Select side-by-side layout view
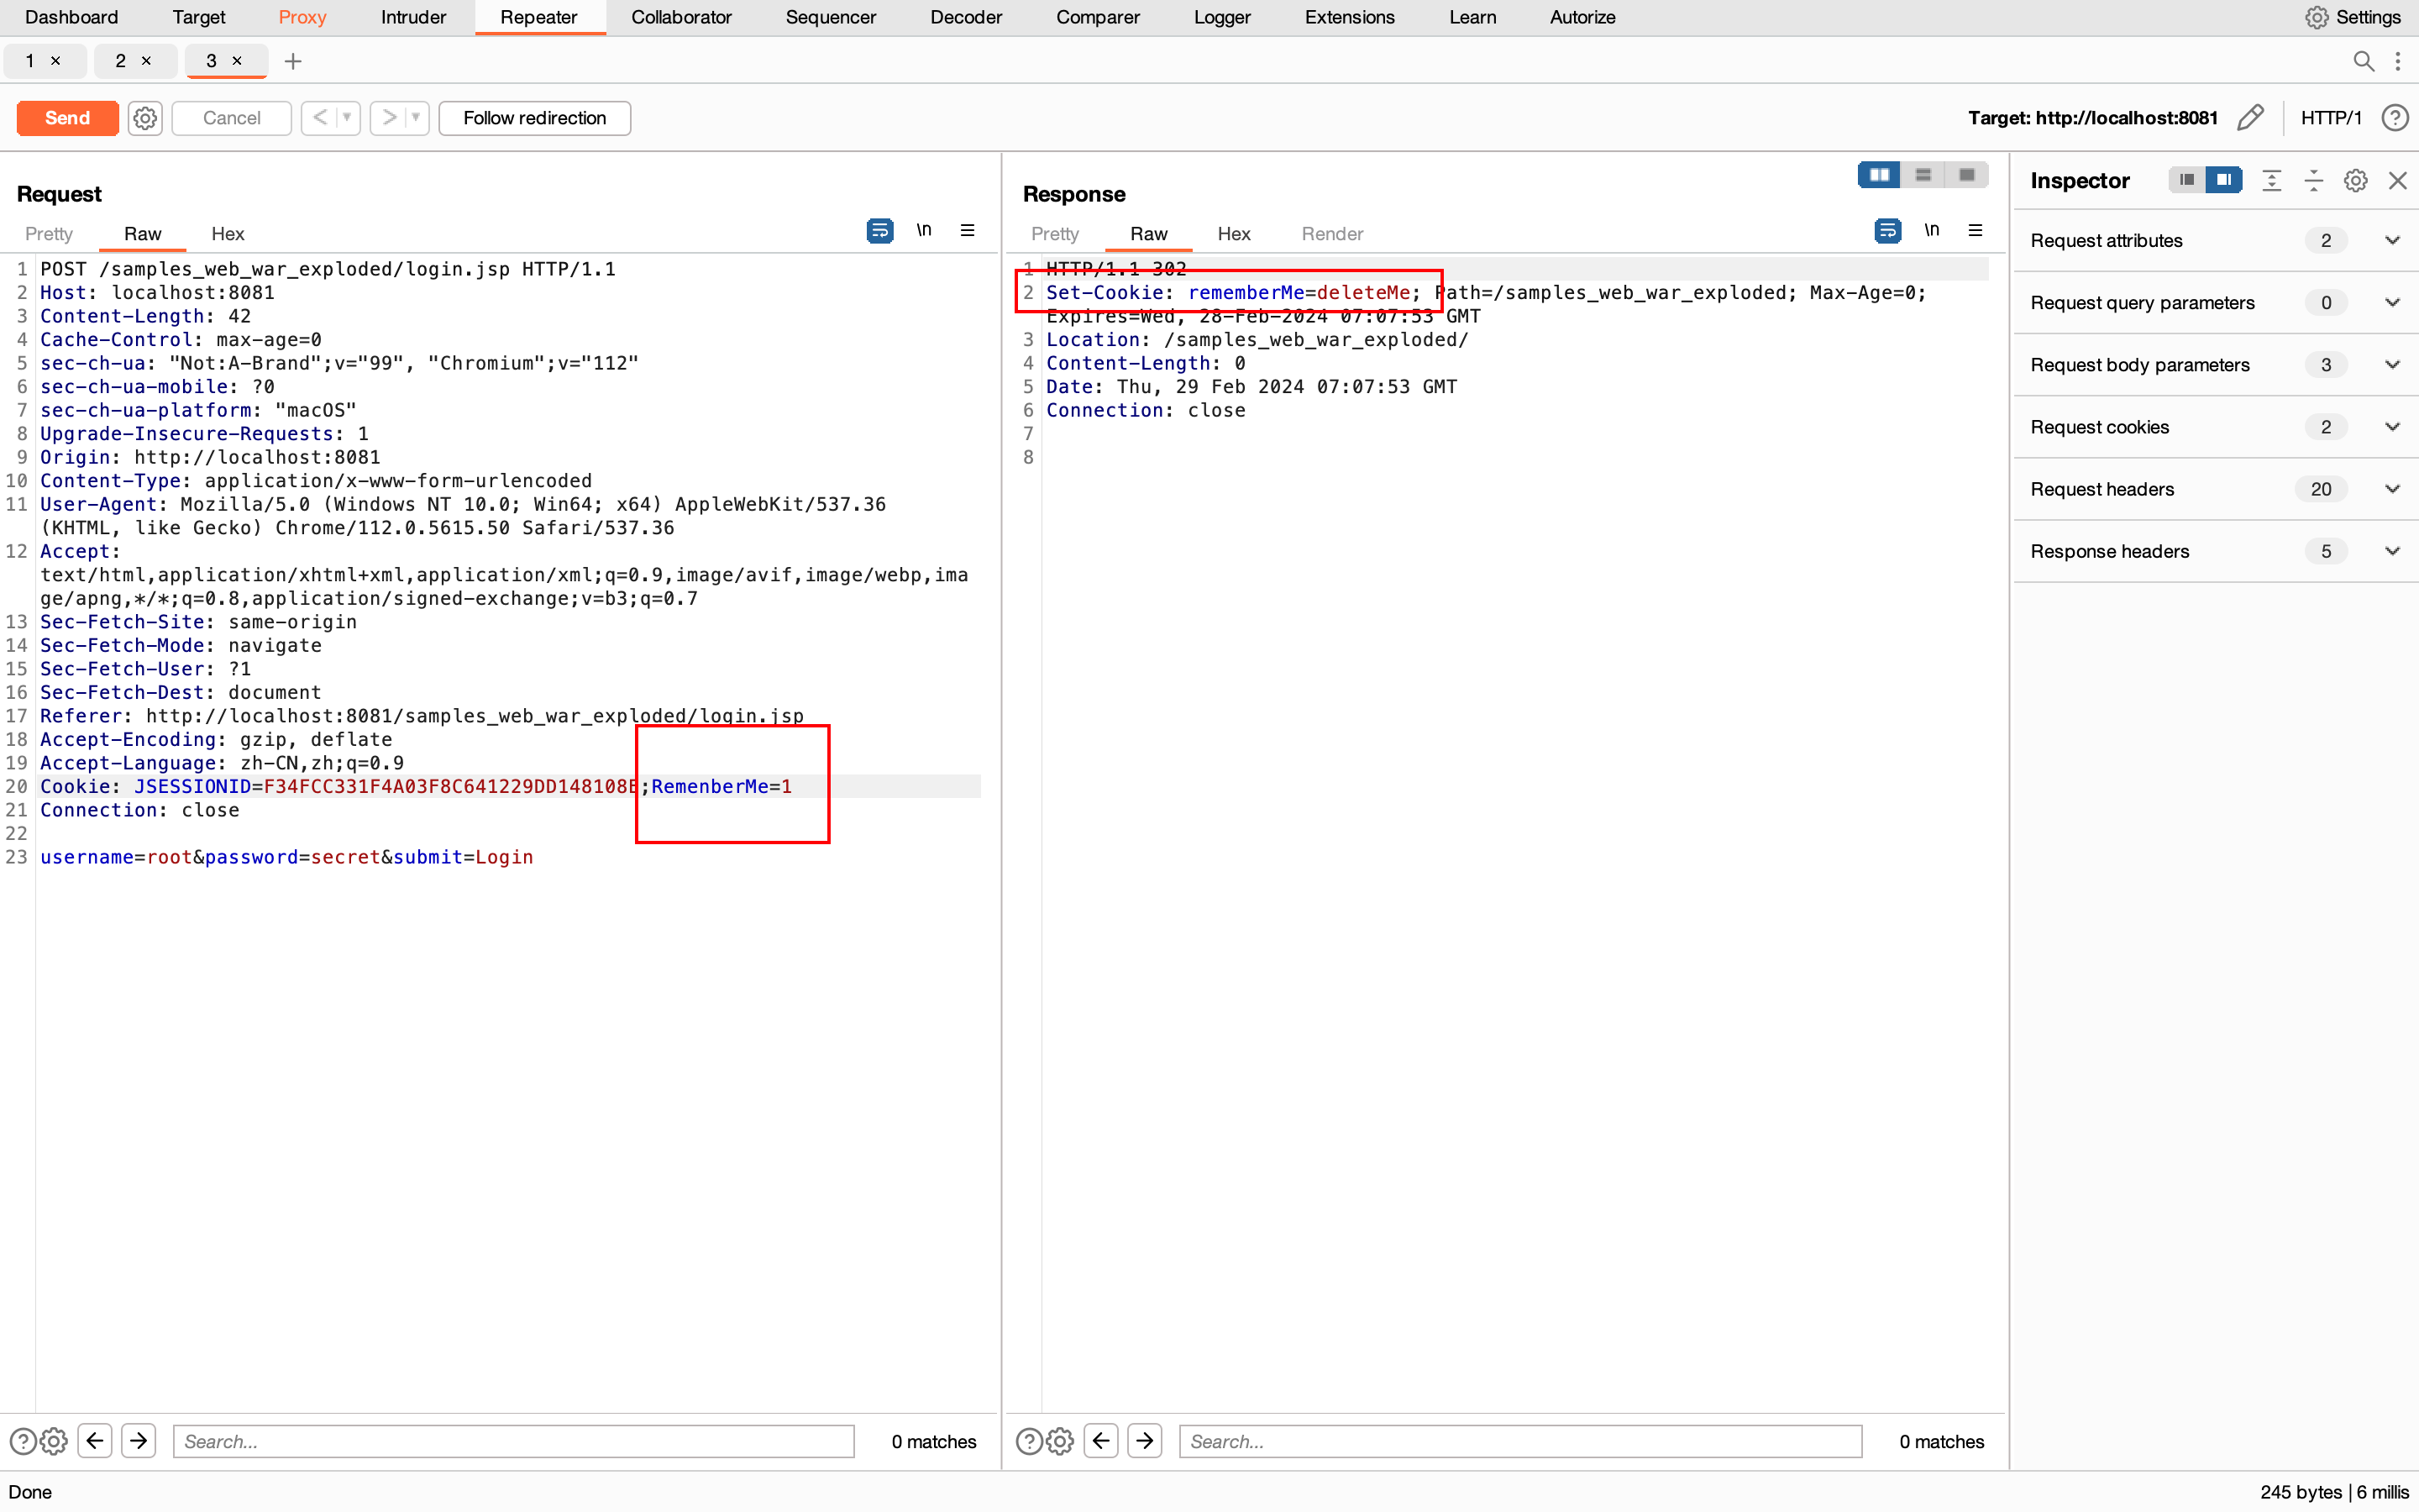The height and width of the screenshot is (1512, 2419). (x=1879, y=175)
